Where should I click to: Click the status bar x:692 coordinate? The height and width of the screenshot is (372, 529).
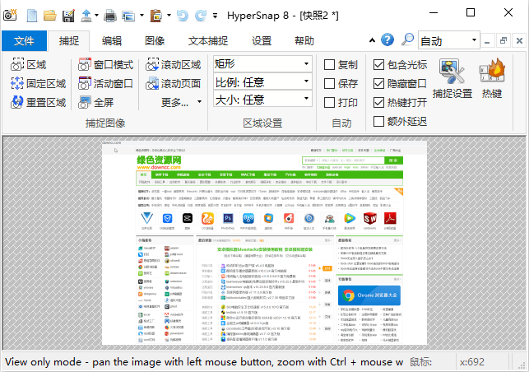click(471, 362)
